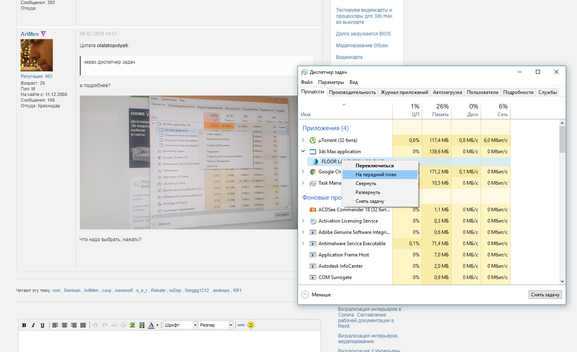
Task: Click the remove link icon
Action: 123,325
